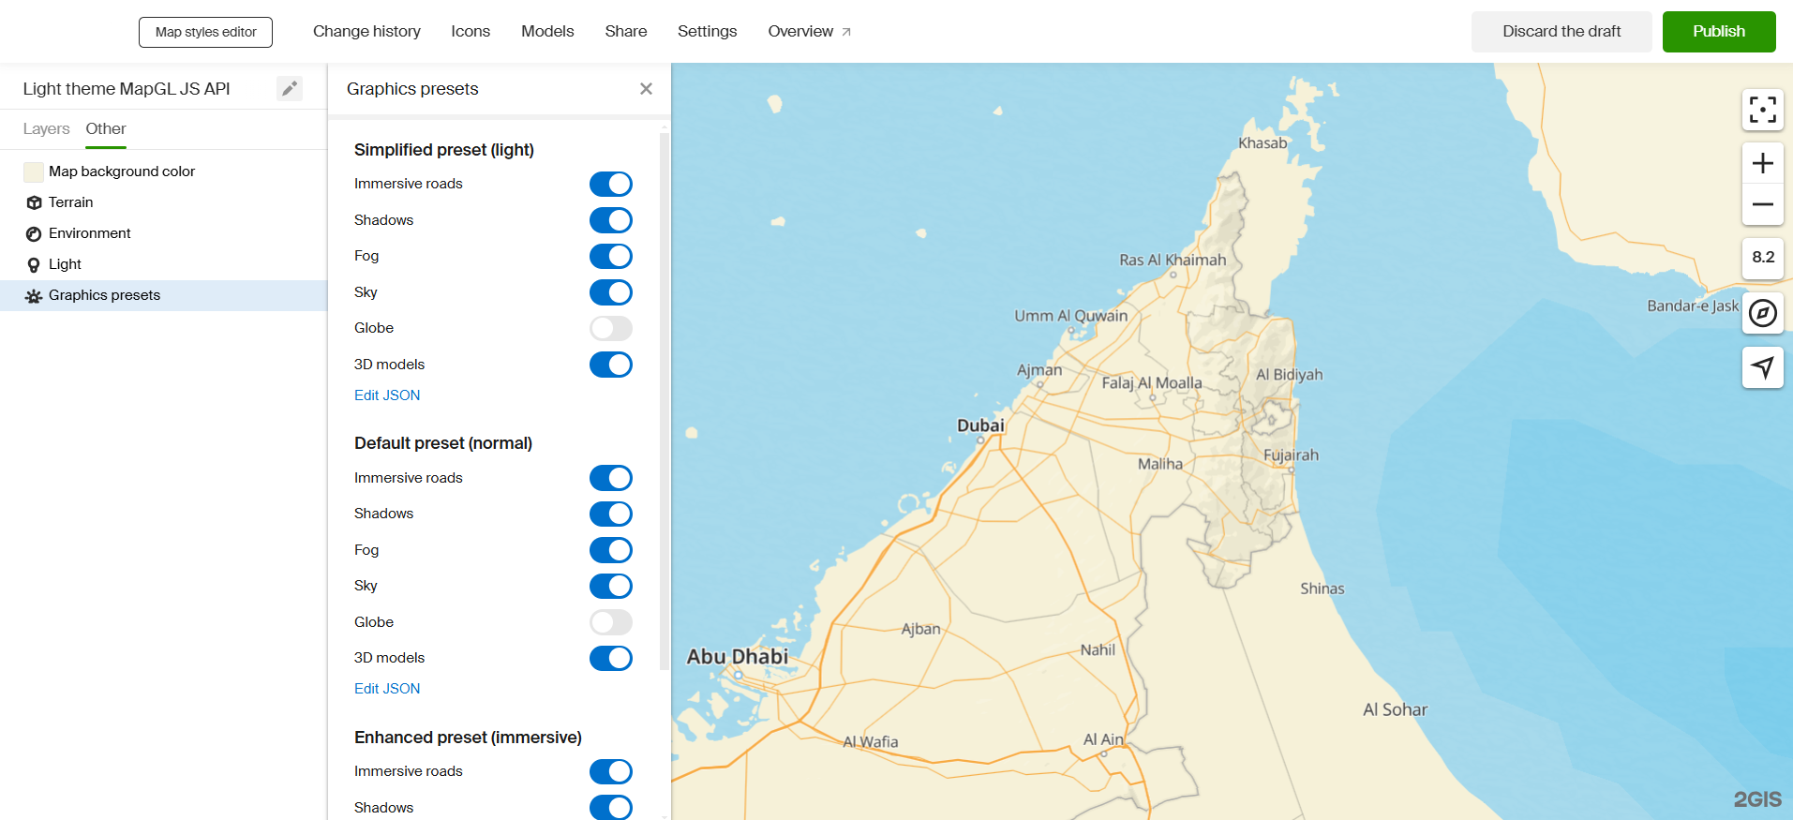Toggle 3D models in Default preset
Image resolution: width=1793 pixels, height=820 pixels.
click(x=610, y=659)
